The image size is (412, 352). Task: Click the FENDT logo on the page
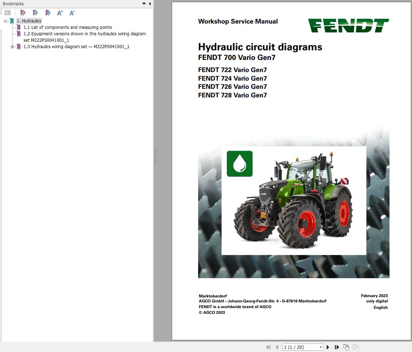[348, 25]
